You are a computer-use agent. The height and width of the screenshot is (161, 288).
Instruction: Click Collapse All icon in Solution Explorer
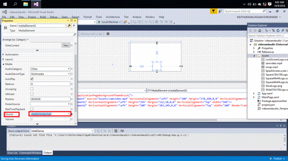click(283, 30)
